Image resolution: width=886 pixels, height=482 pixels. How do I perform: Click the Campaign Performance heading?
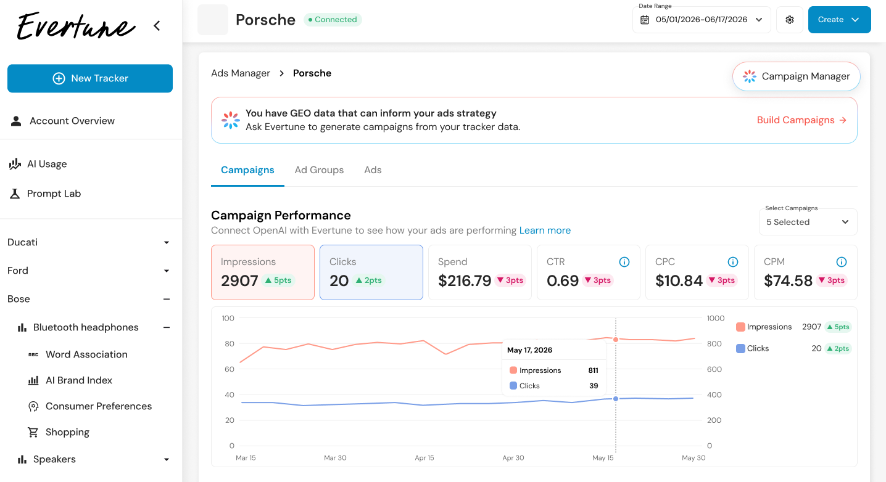click(281, 215)
